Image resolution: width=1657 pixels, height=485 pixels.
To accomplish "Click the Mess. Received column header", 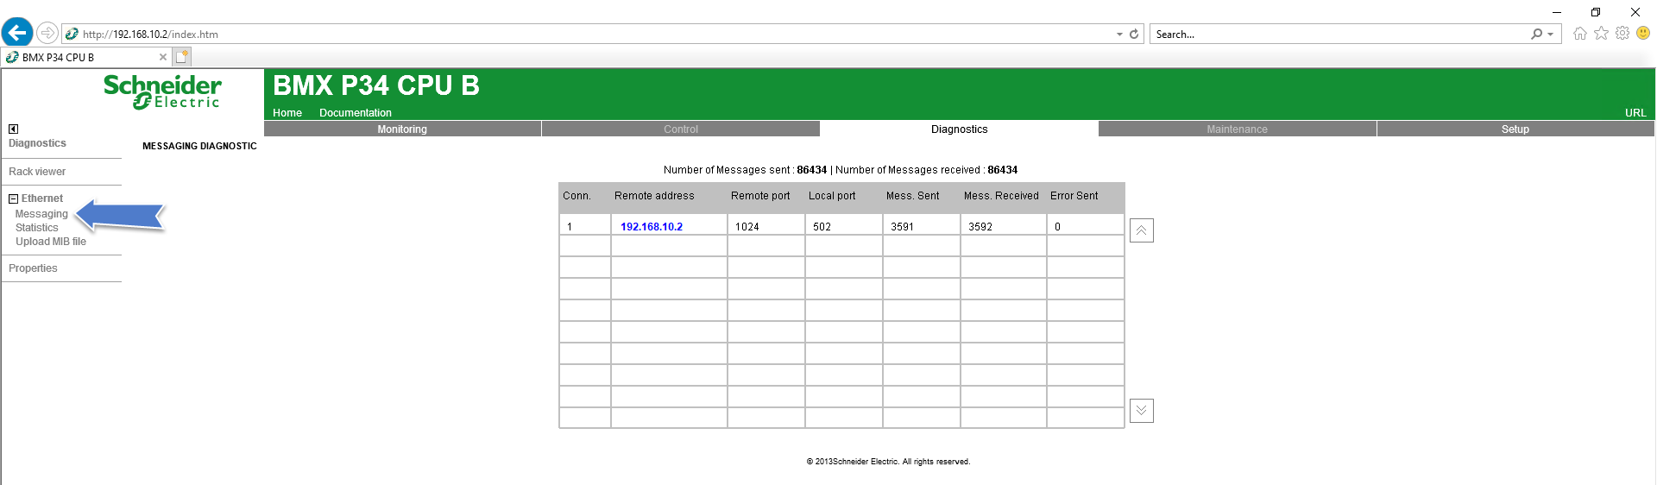I will pyautogui.click(x=1001, y=196).
